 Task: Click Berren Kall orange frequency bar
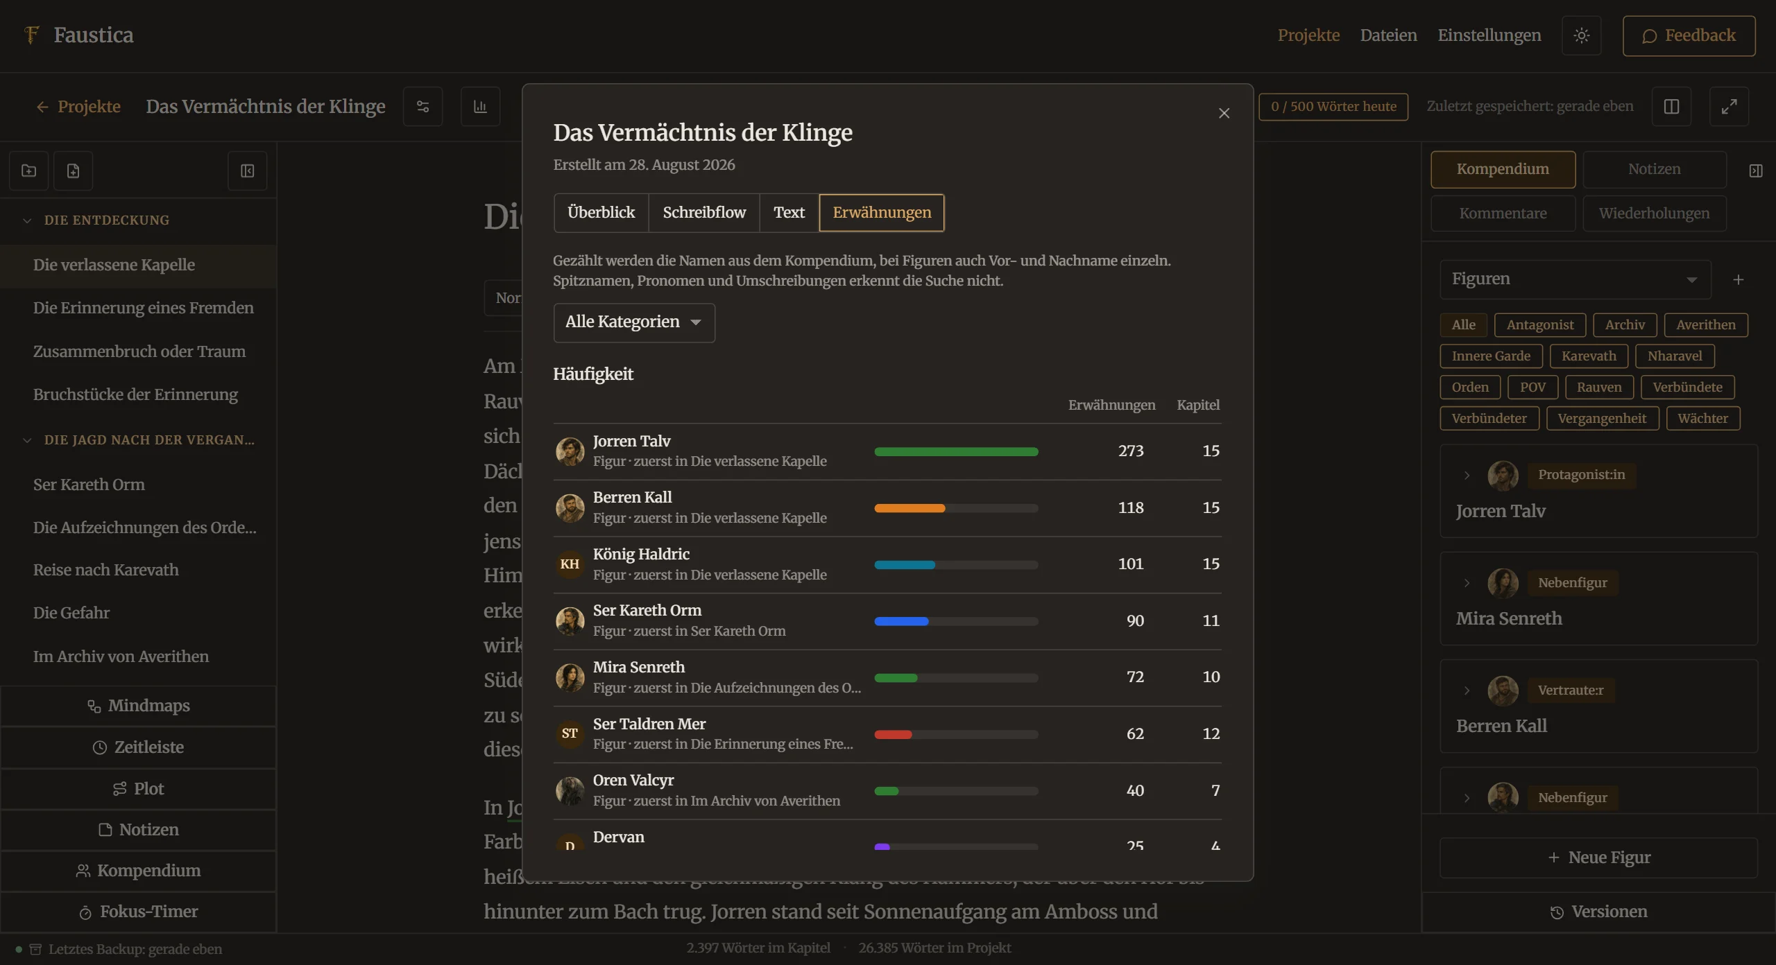tap(910, 508)
